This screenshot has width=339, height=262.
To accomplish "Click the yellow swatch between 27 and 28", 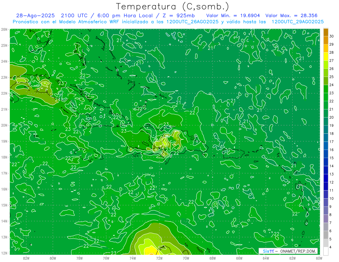I will 326,57.
